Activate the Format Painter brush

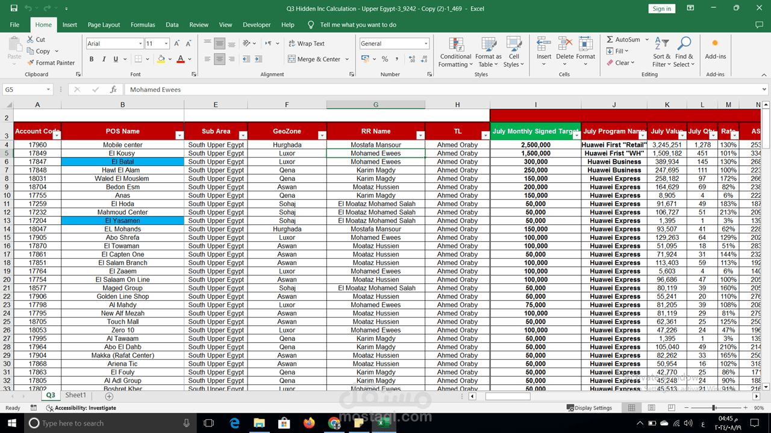[x=31, y=63]
